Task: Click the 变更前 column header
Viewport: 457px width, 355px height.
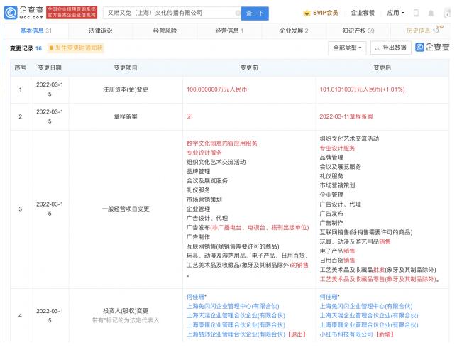Action: (249, 67)
